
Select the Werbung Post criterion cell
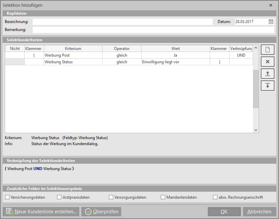coord(73,55)
